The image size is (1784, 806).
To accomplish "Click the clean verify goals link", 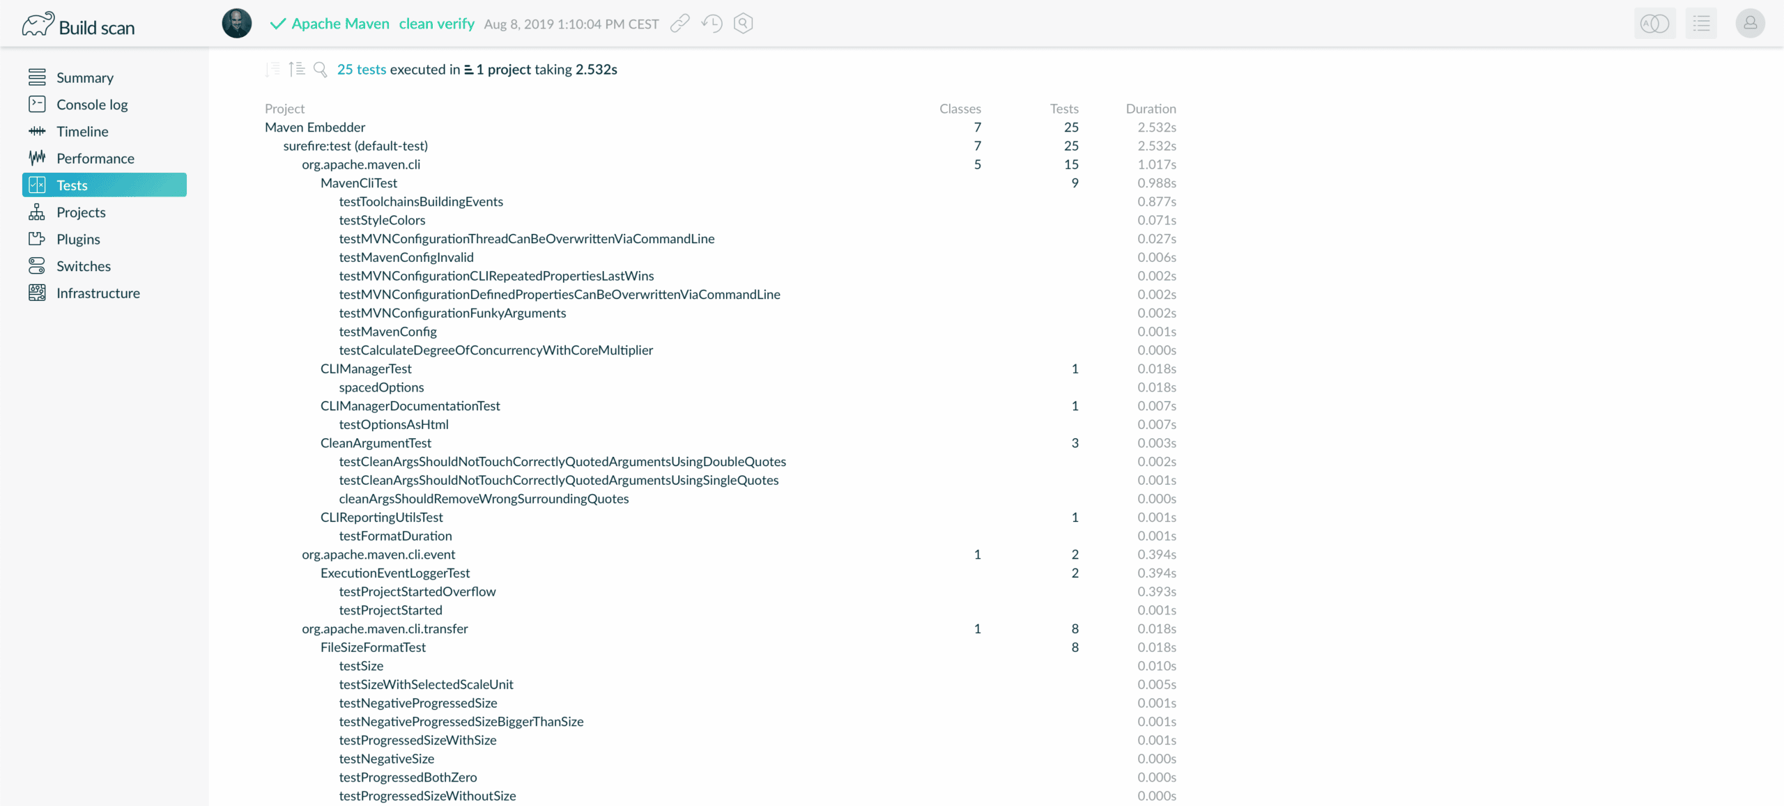I will (436, 24).
